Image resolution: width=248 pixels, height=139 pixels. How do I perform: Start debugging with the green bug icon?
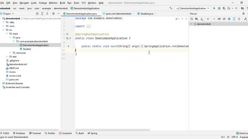tap(219, 8)
